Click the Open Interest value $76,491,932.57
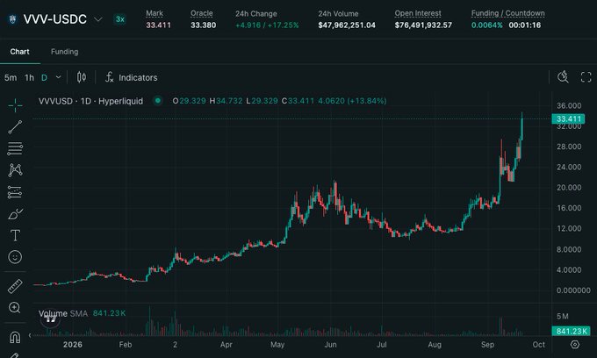 (423, 25)
